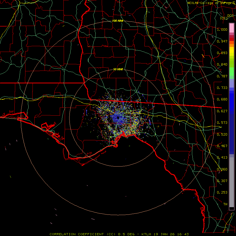Click the 0.733 scale value
236x236 pixels.
222,88
